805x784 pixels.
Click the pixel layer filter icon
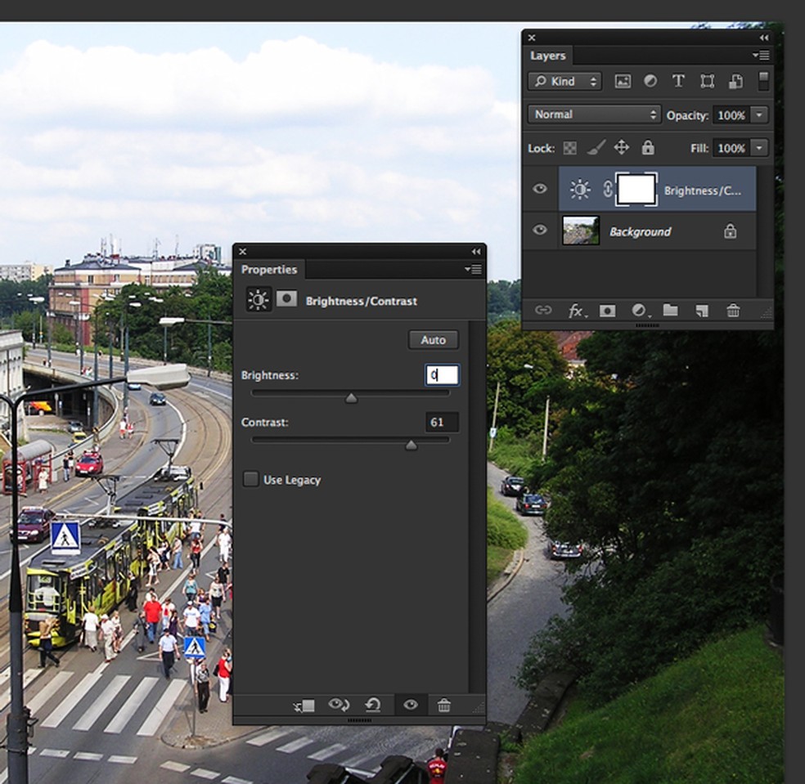pyautogui.click(x=623, y=82)
